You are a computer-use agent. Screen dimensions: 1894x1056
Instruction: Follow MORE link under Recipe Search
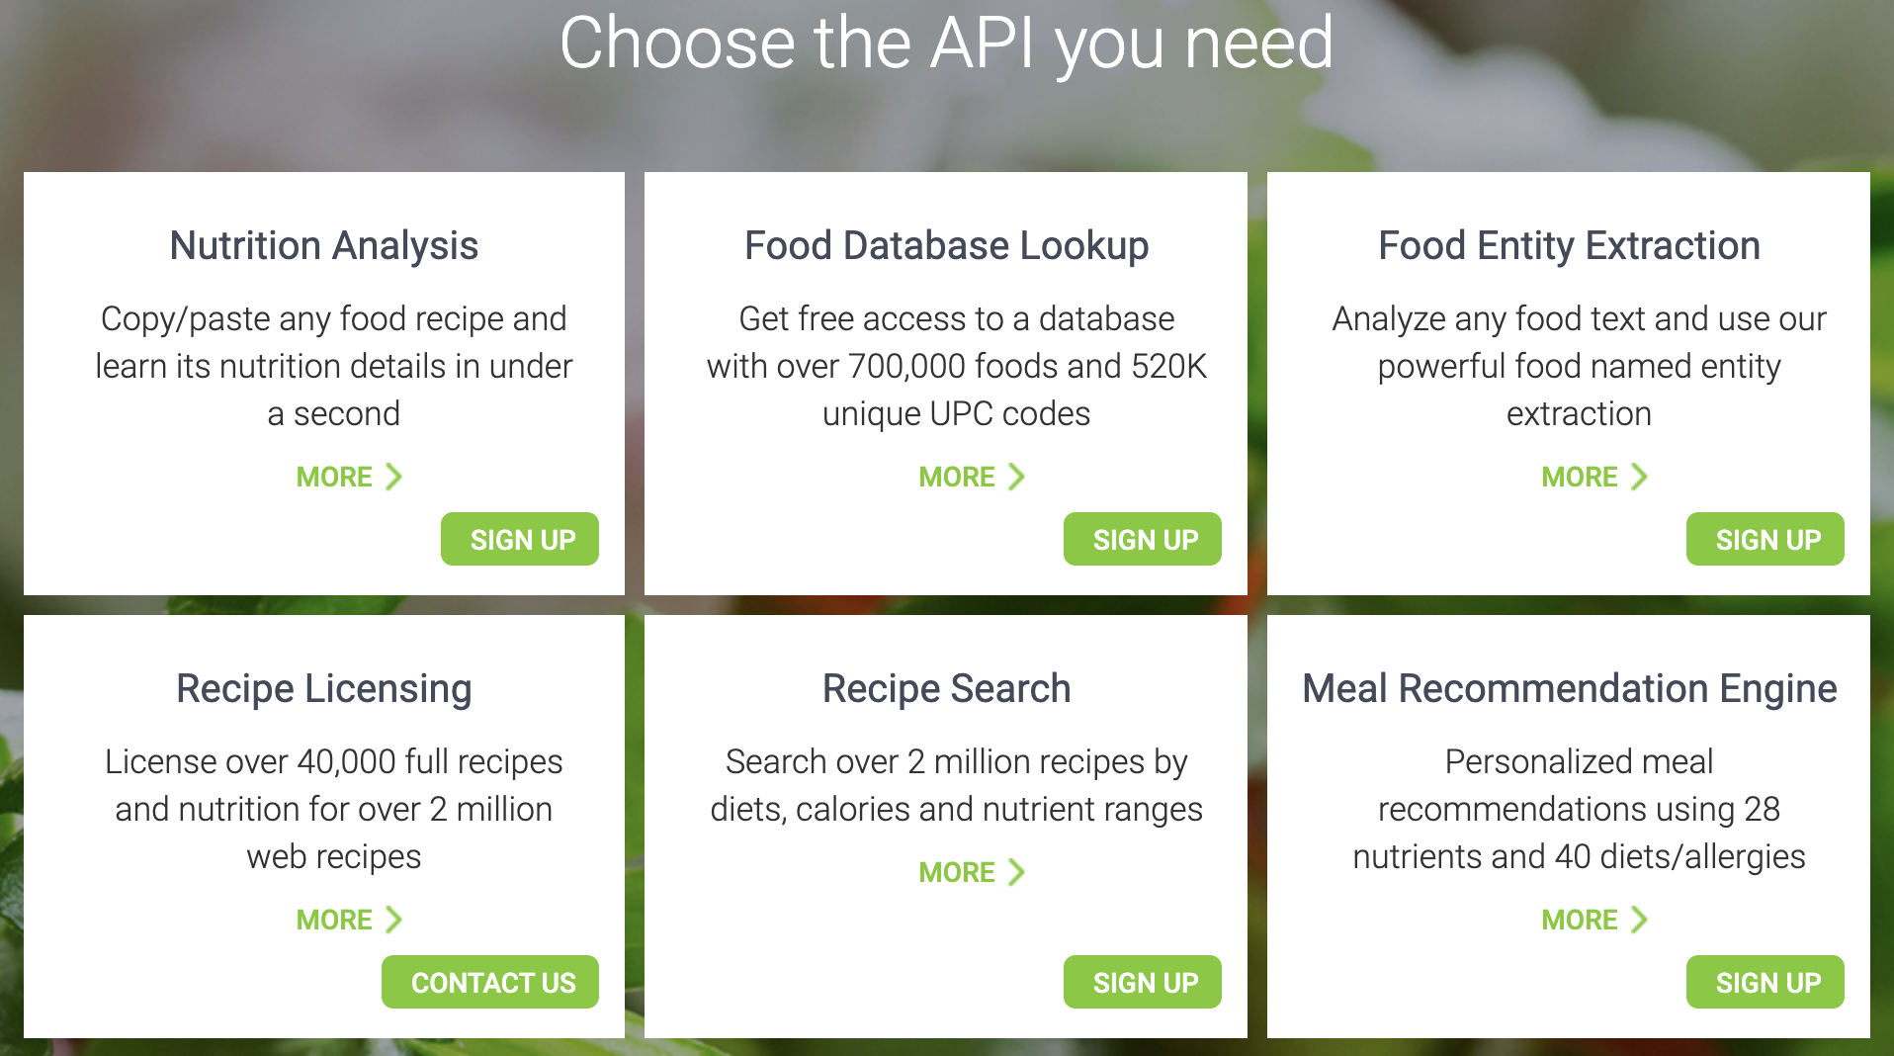point(957,872)
